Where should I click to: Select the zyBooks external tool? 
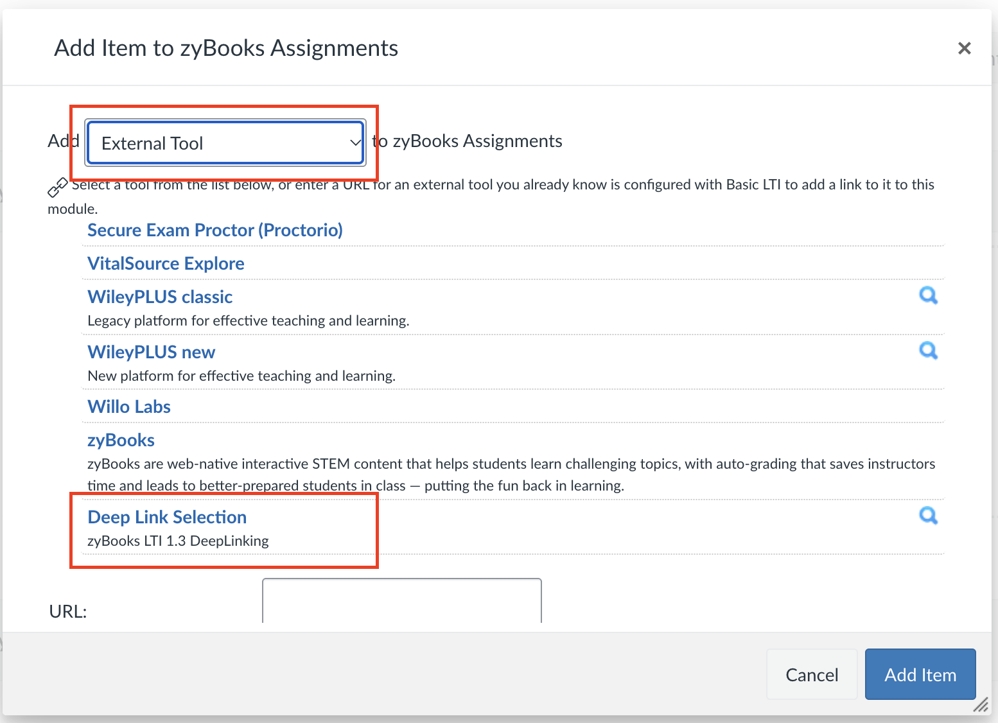click(x=121, y=440)
